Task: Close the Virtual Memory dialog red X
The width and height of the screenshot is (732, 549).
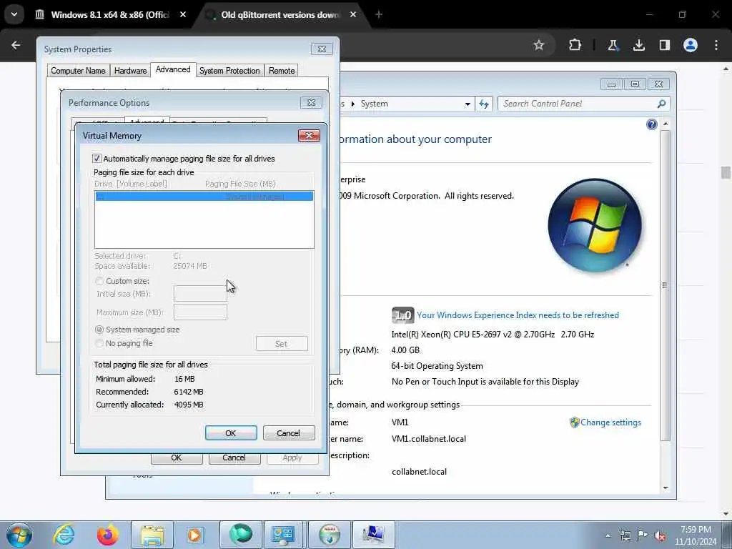Action: (x=309, y=135)
